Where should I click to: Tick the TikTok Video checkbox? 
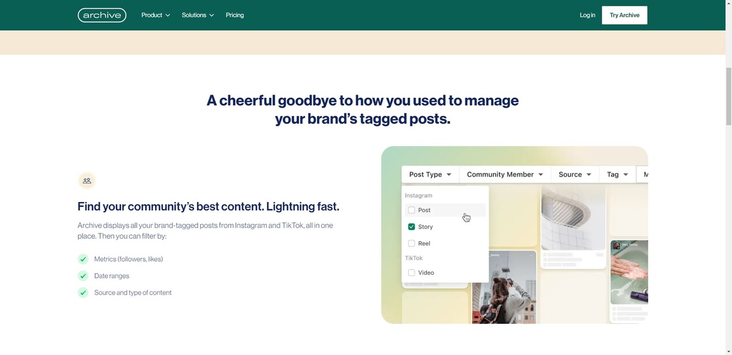point(412,273)
